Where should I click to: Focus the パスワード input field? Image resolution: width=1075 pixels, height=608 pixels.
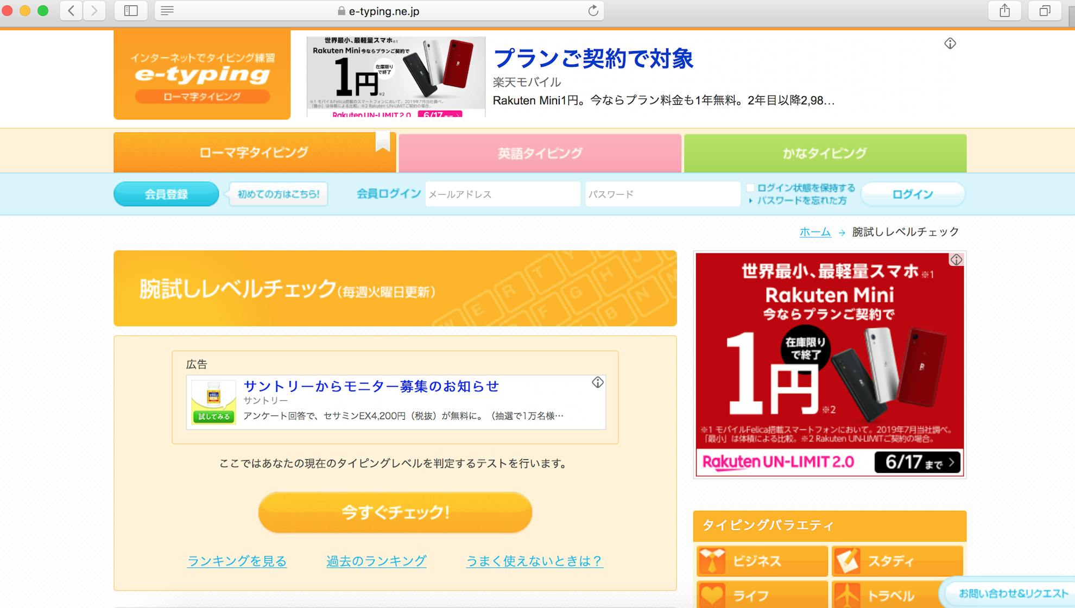point(662,194)
